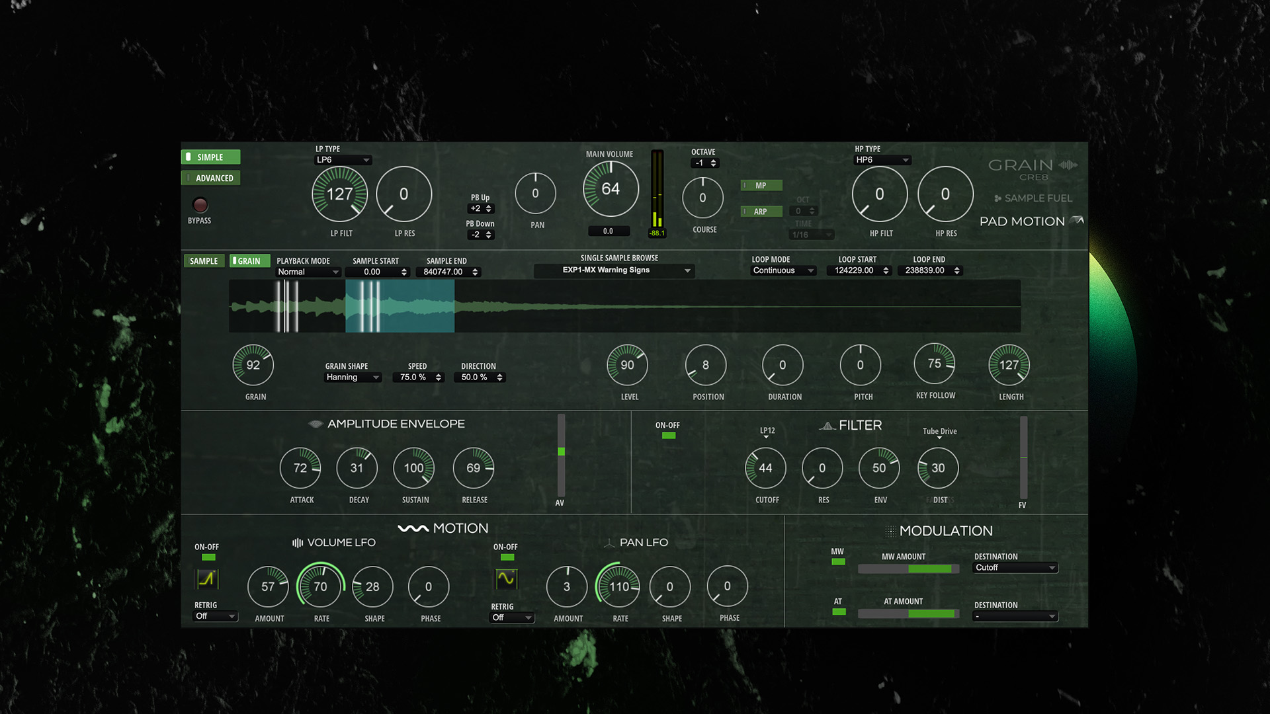1270x714 pixels.
Task: Open the Grain Shape dropdown showing Hanning
Action: 352,377
